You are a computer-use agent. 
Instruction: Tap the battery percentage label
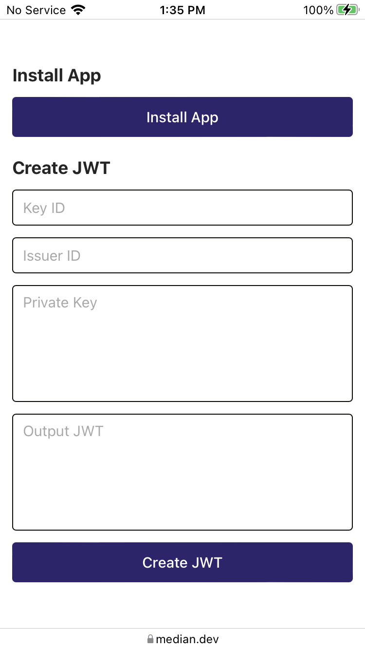[x=317, y=10]
